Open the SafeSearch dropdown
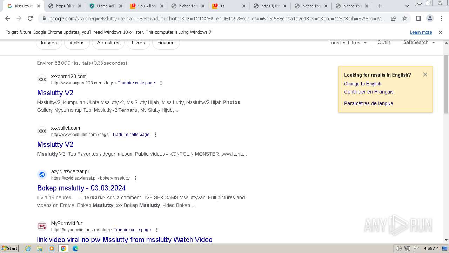 (x=419, y=43)
